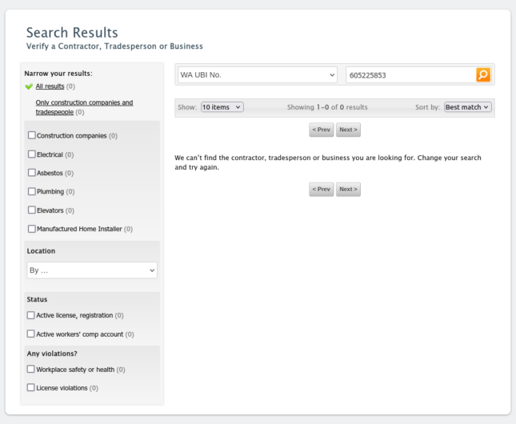Screen dimensions: 516x424
Task: Click the UBI number search input field
Action: click(410, 74)
